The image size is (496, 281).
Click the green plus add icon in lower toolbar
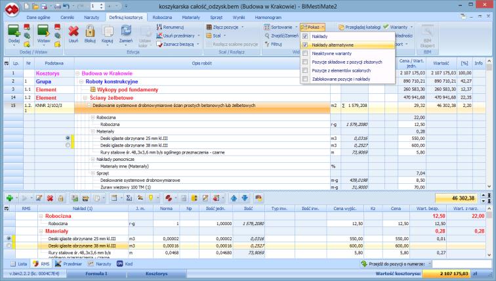(10, 198)
